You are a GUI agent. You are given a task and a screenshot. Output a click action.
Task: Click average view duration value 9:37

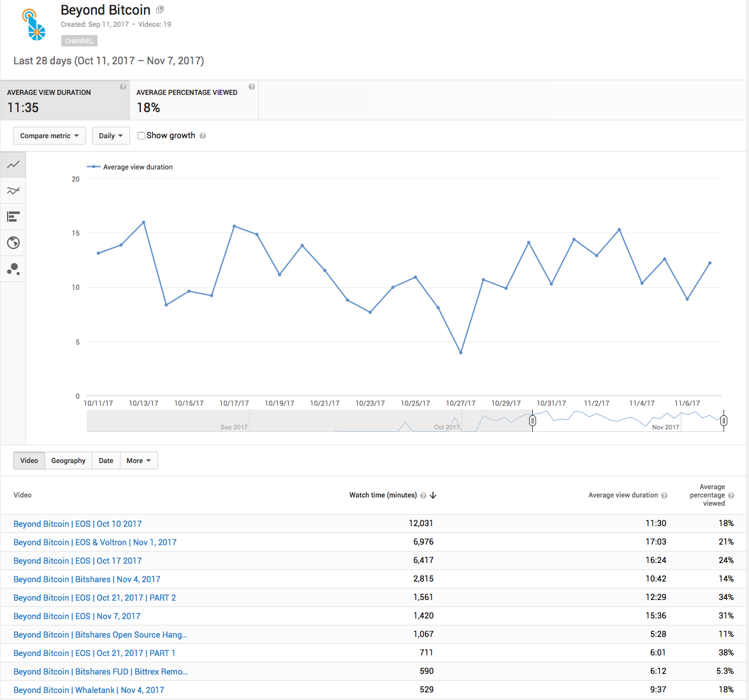658,690
